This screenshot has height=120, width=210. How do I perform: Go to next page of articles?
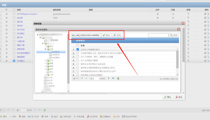point(109,79)
